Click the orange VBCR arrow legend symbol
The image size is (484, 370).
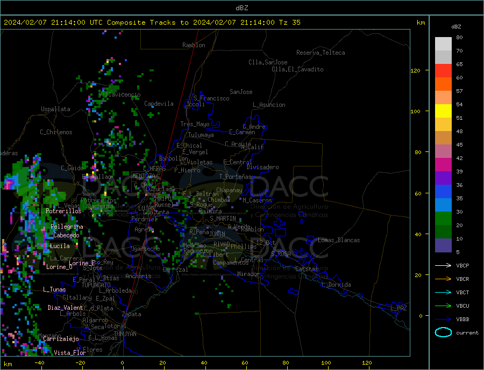point(443,279)
